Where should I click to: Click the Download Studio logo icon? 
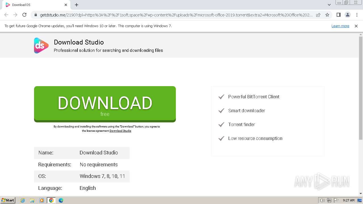[41, 45]
